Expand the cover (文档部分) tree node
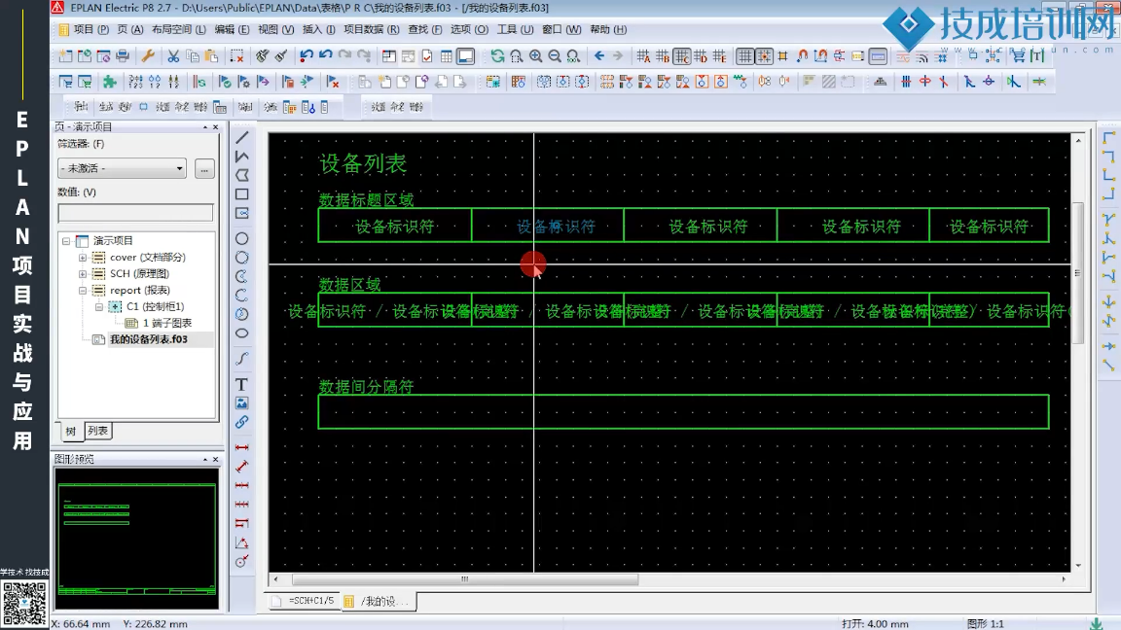 pos(83,258)
